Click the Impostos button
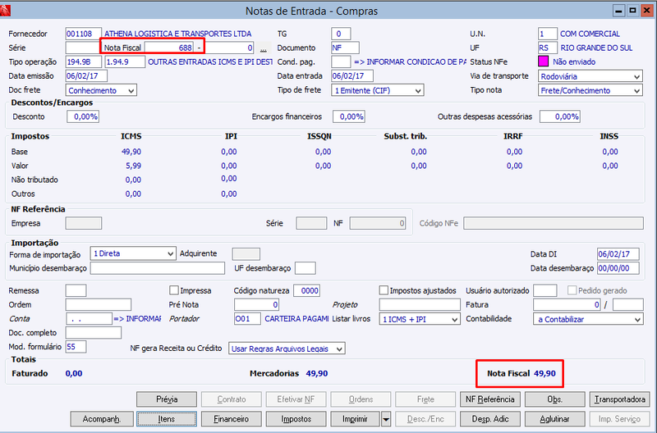This screenshot has width=657, height=433. (296, 419)
